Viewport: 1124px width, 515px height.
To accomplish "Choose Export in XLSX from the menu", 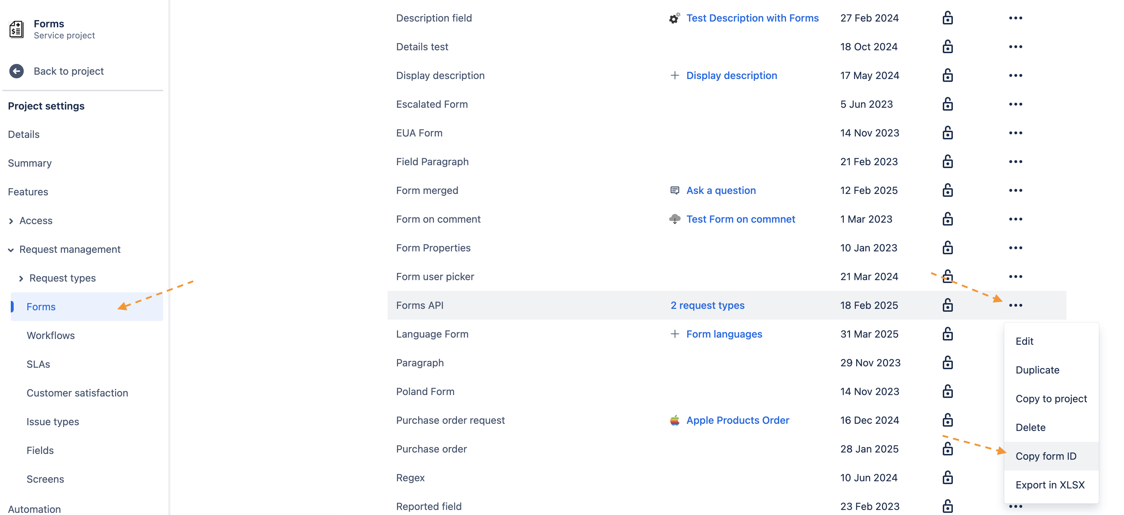I will click(x=1050, y=485).
